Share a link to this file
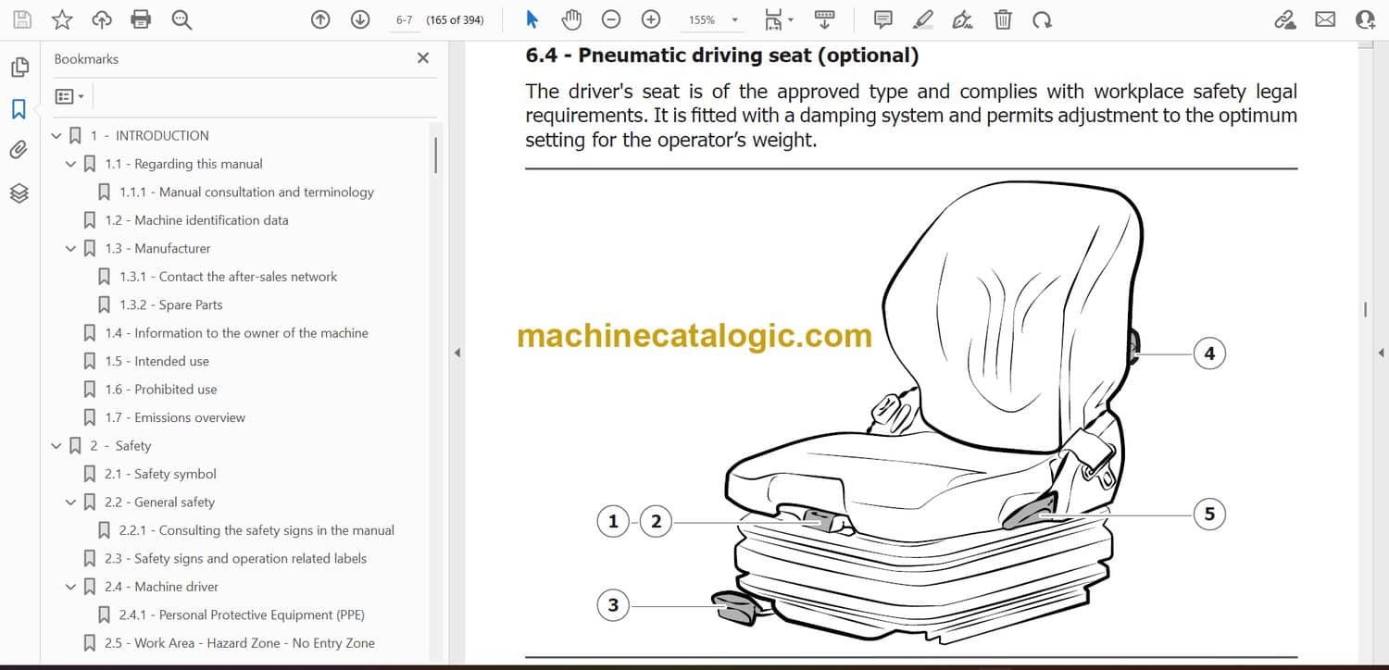1389x670 pixels. click(x=1284, y=19)
